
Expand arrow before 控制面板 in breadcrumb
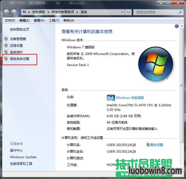click(x=29, y=12)
